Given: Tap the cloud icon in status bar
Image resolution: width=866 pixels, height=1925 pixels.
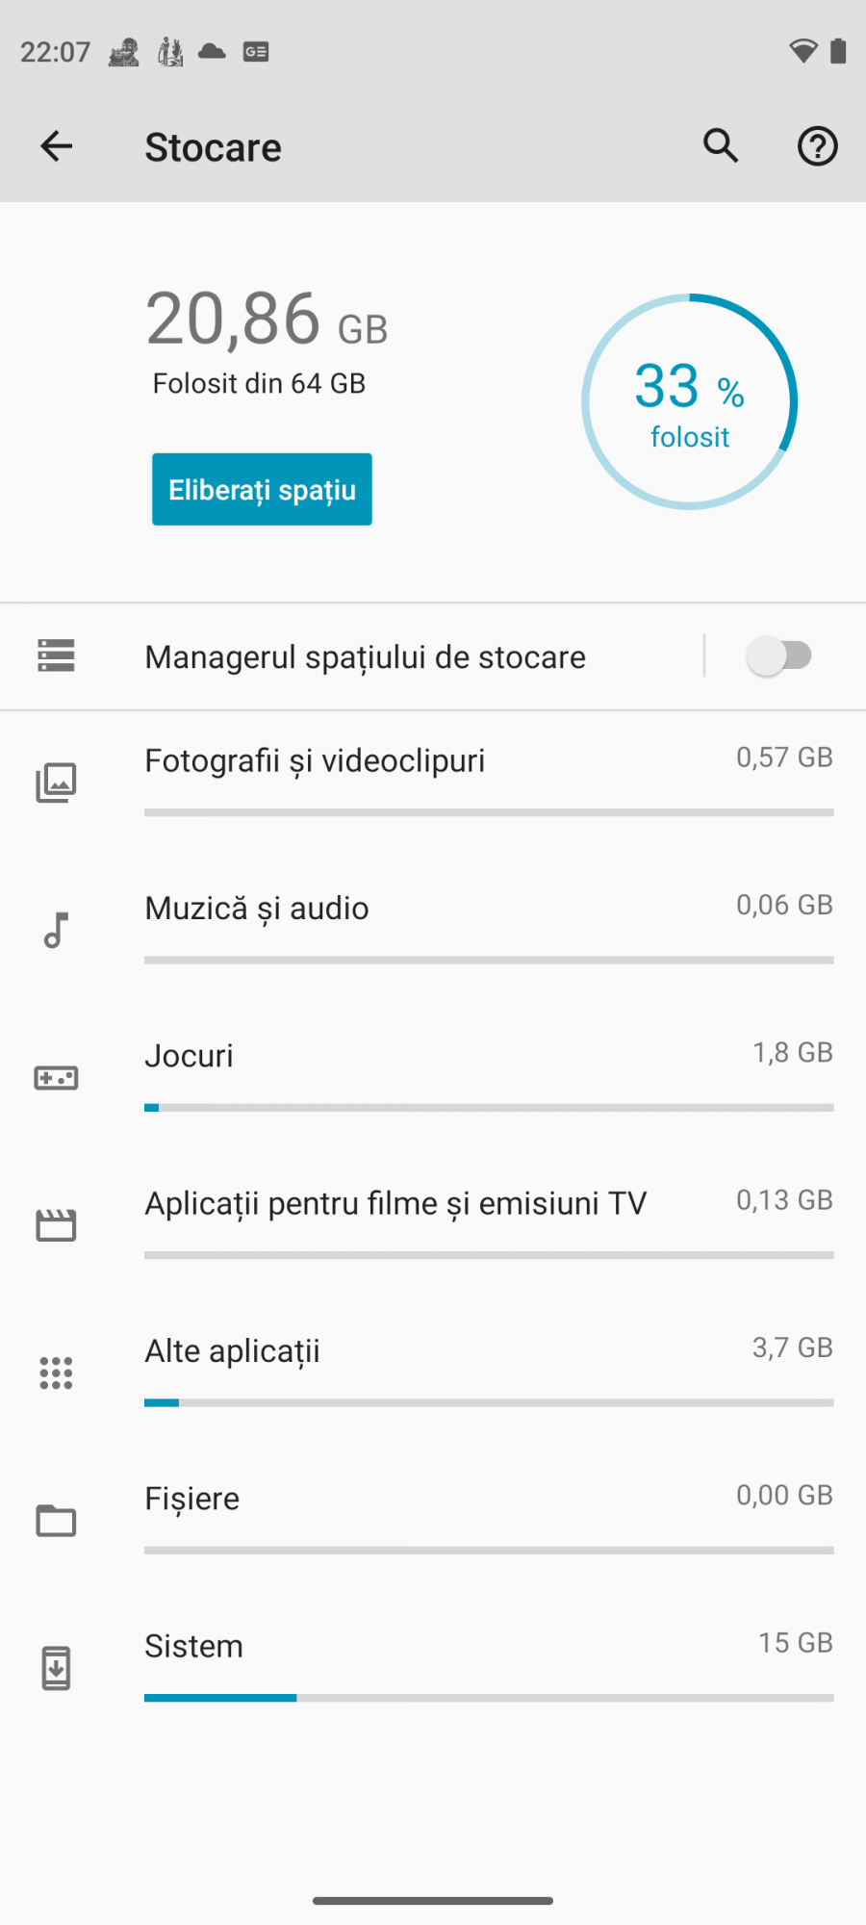Looking at the screenshot, I should [x=212, y=51].
